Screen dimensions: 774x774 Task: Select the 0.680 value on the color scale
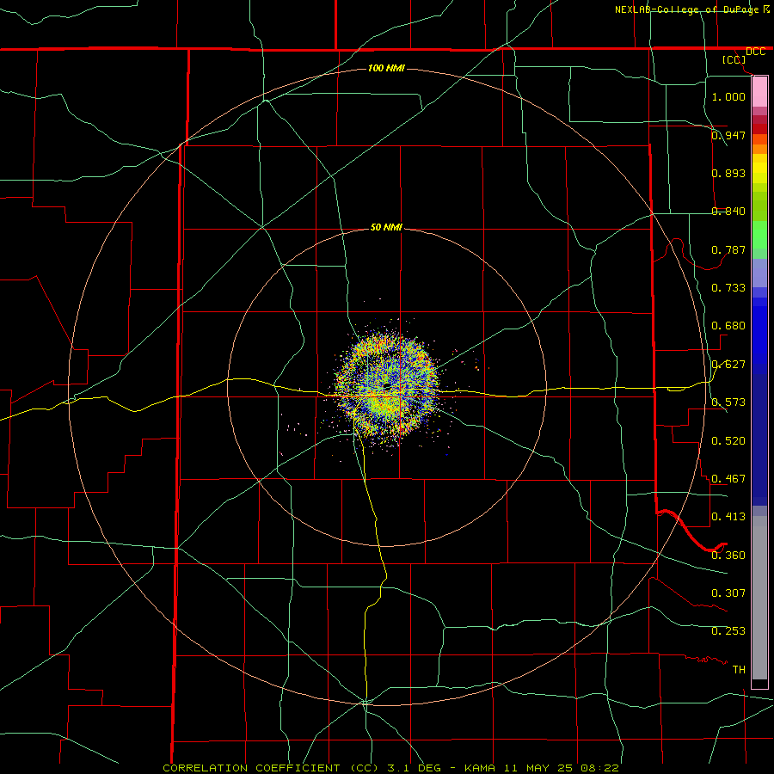pyautogui.click(x=728, y=325)
